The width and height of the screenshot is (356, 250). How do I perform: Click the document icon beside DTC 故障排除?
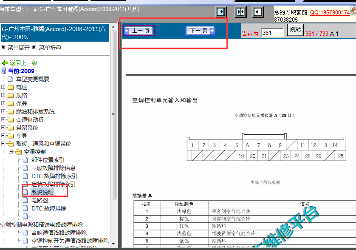[25, 208]
